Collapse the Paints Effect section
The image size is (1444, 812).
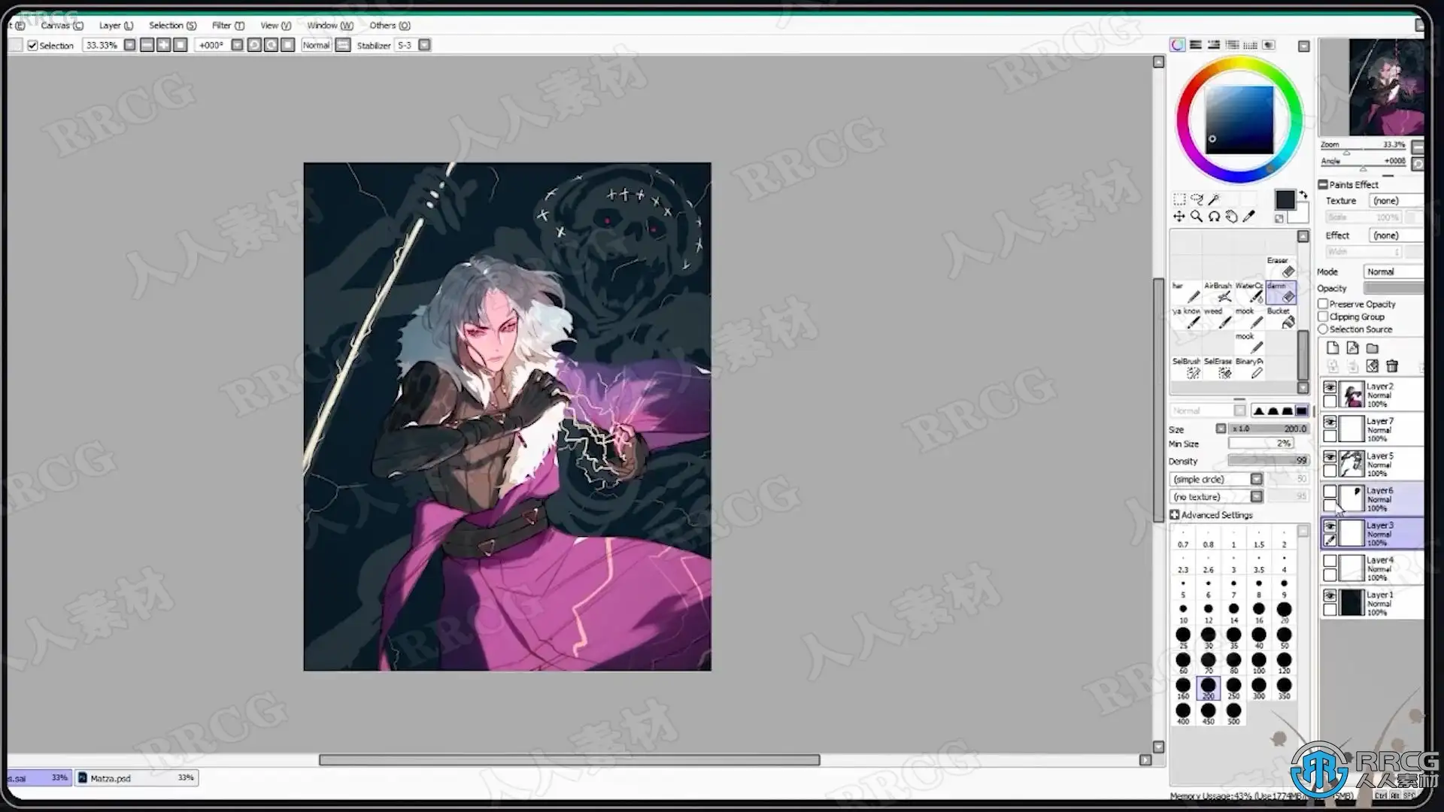(x=1323, y=184)
